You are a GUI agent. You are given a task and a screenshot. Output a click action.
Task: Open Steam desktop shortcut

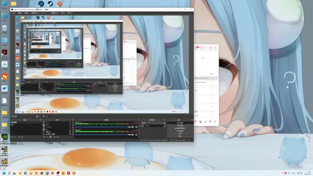coord(50,4)
